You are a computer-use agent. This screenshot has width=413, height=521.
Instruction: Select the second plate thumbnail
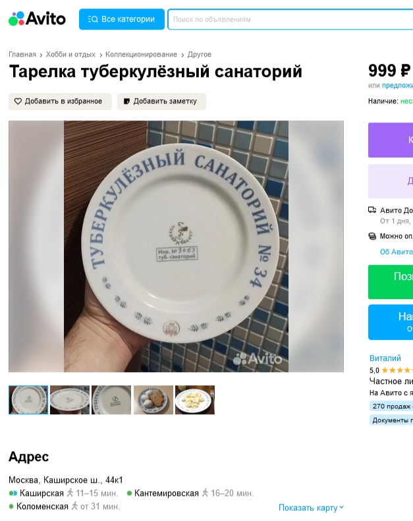70,400
